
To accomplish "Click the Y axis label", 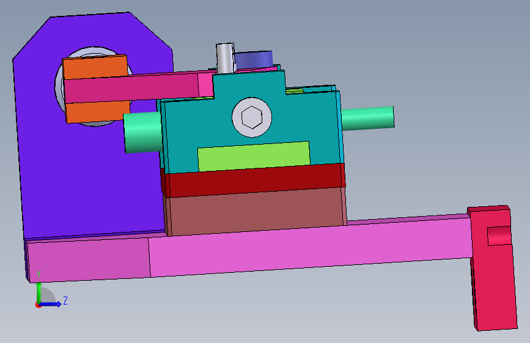I will pyautogui.click(x=39, y=275).
